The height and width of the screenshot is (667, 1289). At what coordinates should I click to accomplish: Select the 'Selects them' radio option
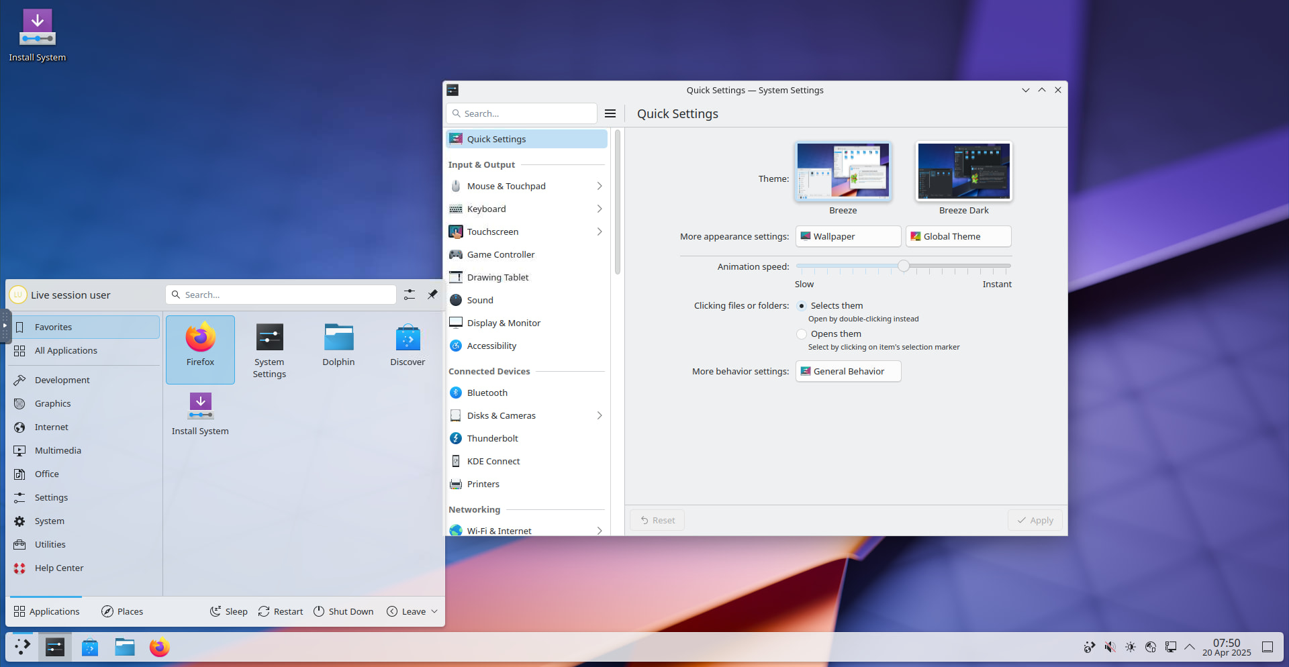click(802, 306)
